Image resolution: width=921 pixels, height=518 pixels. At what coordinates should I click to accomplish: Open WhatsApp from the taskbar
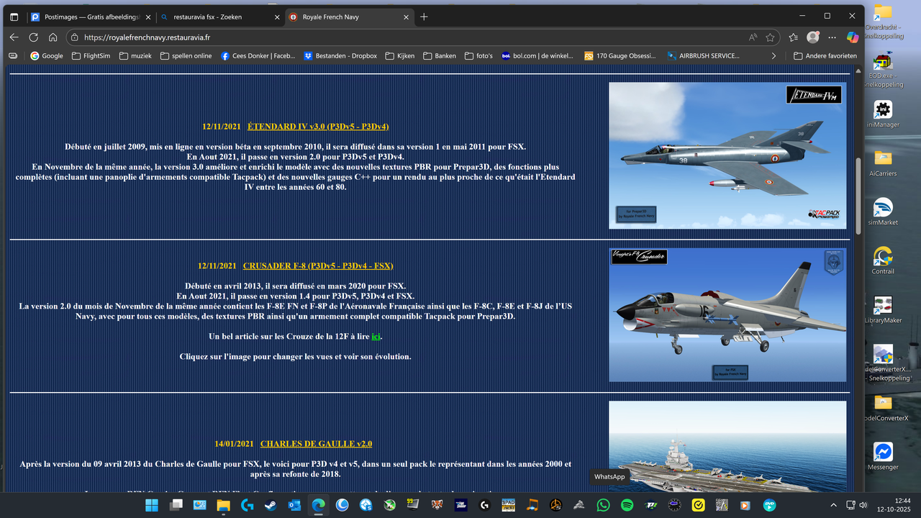pyautogui.click(x=603, y=505)
